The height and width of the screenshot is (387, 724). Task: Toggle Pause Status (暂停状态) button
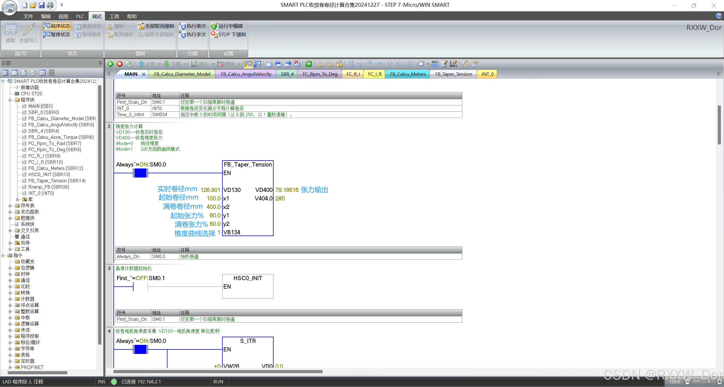tap(57, 34)
